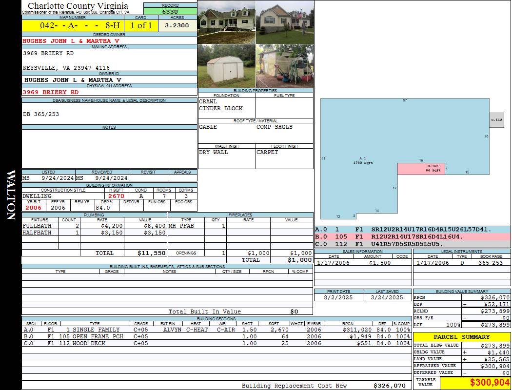512x390 pixels.
Task: Select the pink B.0 legend row
Action: (x=412, y=237)
